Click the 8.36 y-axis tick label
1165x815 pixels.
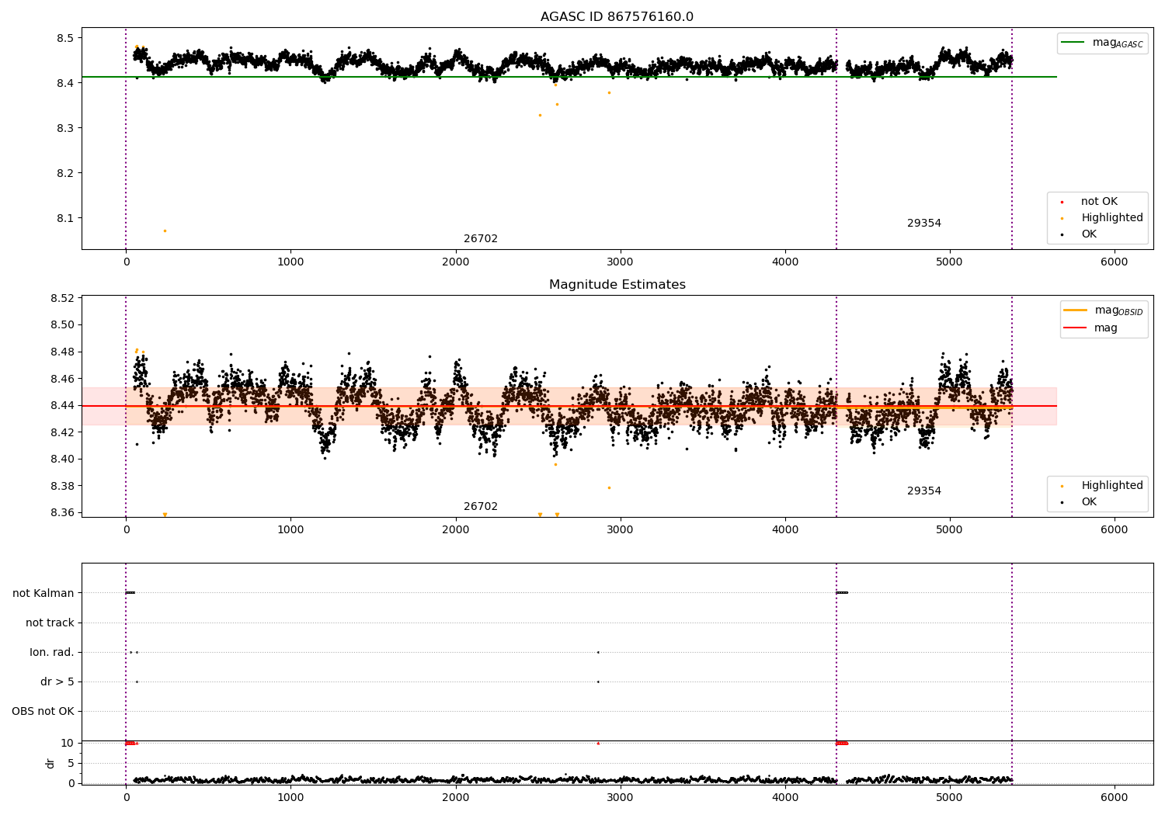tap(62, 512)
